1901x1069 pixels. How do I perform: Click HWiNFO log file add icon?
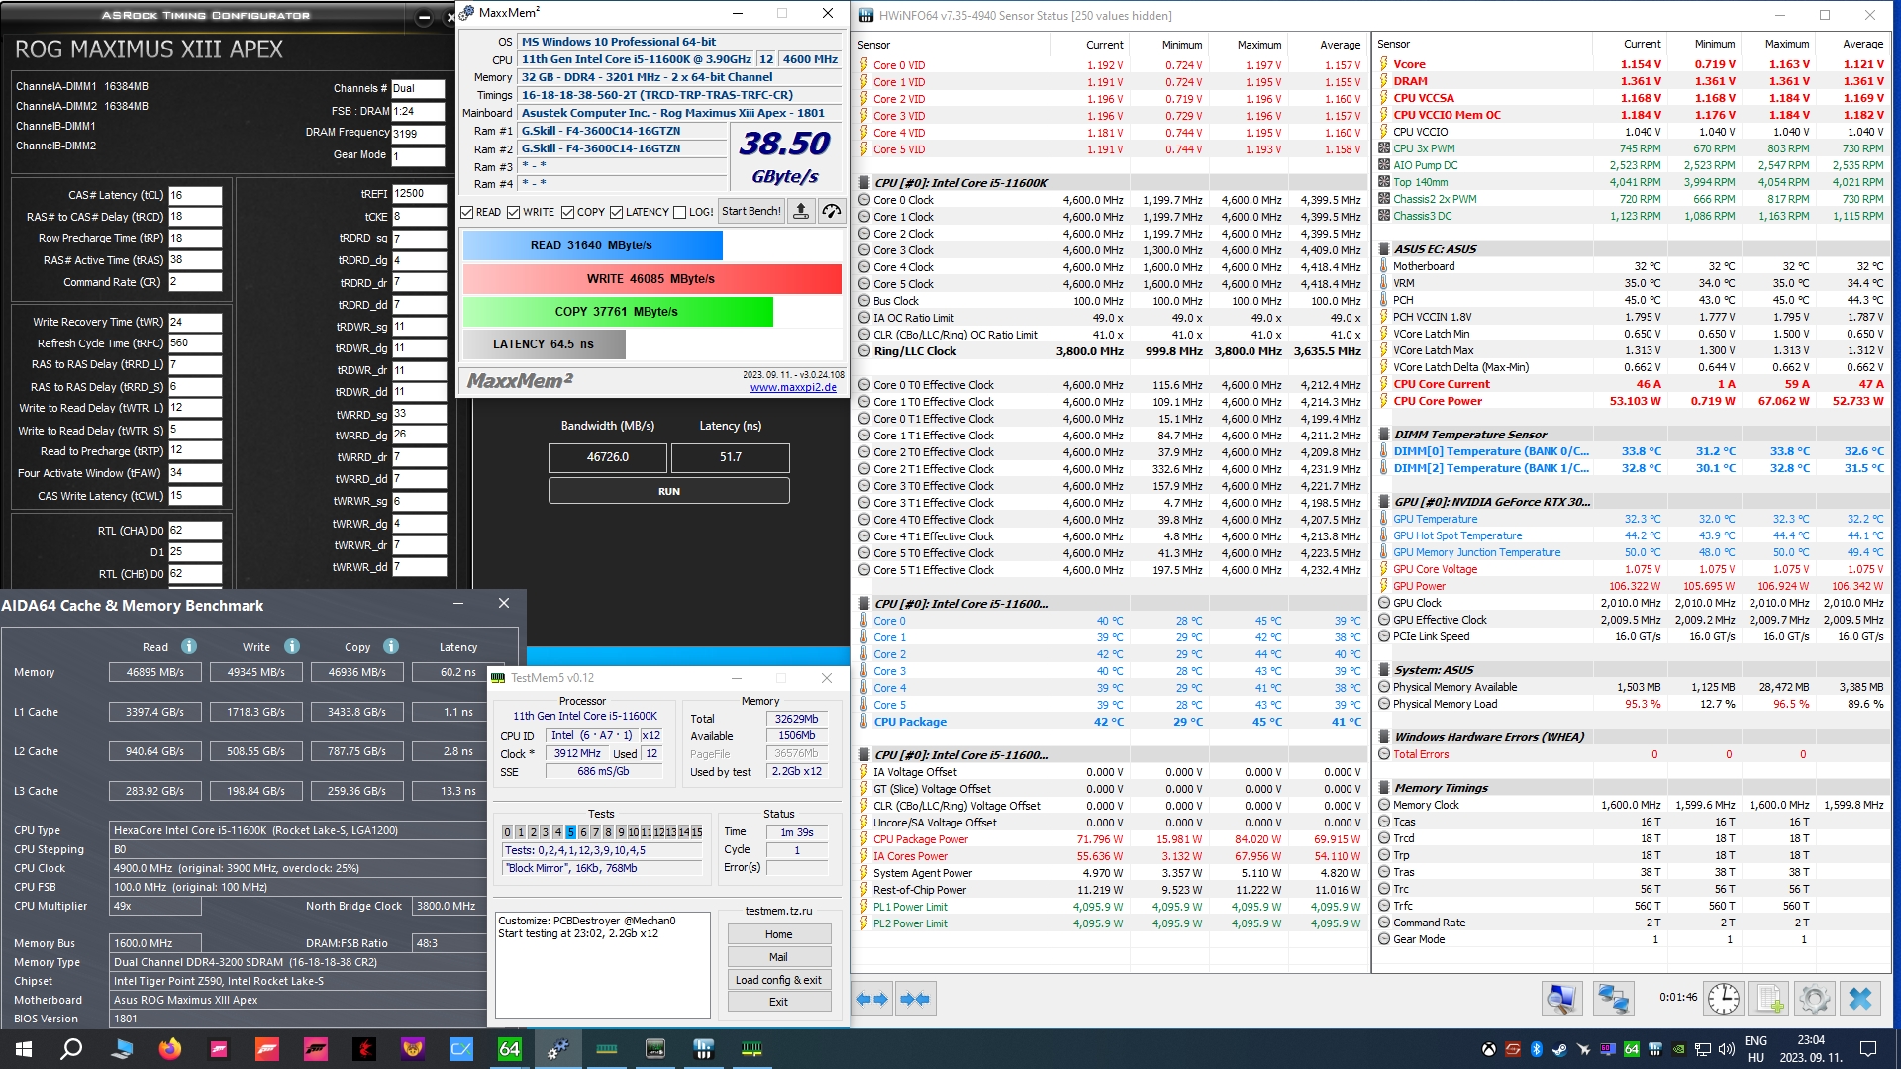[1769, 998]
